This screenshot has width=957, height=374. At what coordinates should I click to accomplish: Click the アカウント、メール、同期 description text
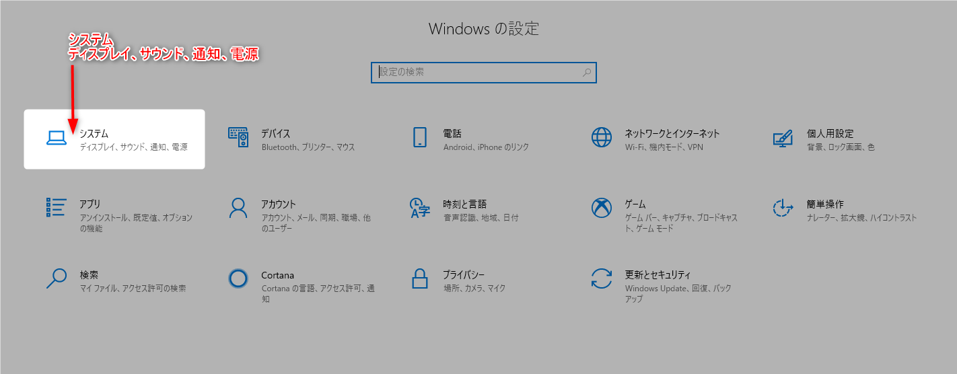[x=316, y=223]
